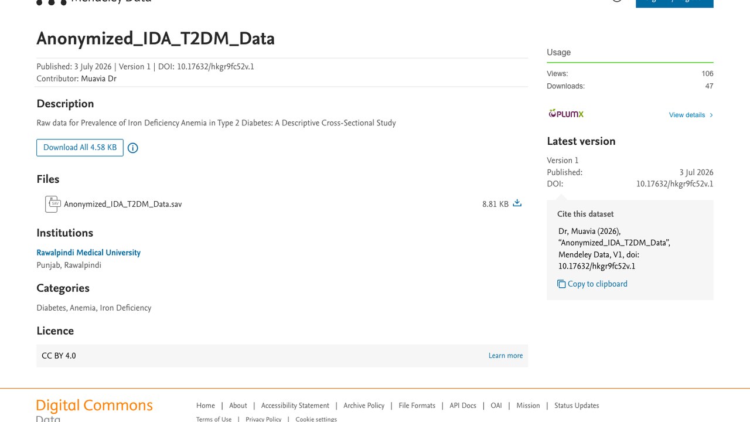This screenshot has height=422, width=750.
Task: Click the categories text Diabetes, Anemia, Iron Deficiency
Action: click(x=94, y=308)
